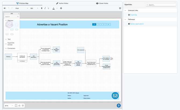Switch to the Author Notes tab
This screenshot has width=180, height=110.
click(x=62, y=3)
